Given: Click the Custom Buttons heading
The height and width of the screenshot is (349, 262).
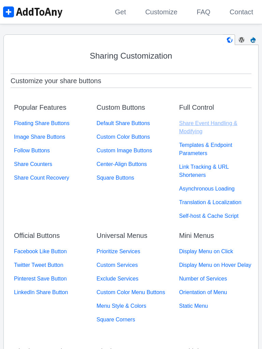Looking at the screenshot, I should coord(121,107).
